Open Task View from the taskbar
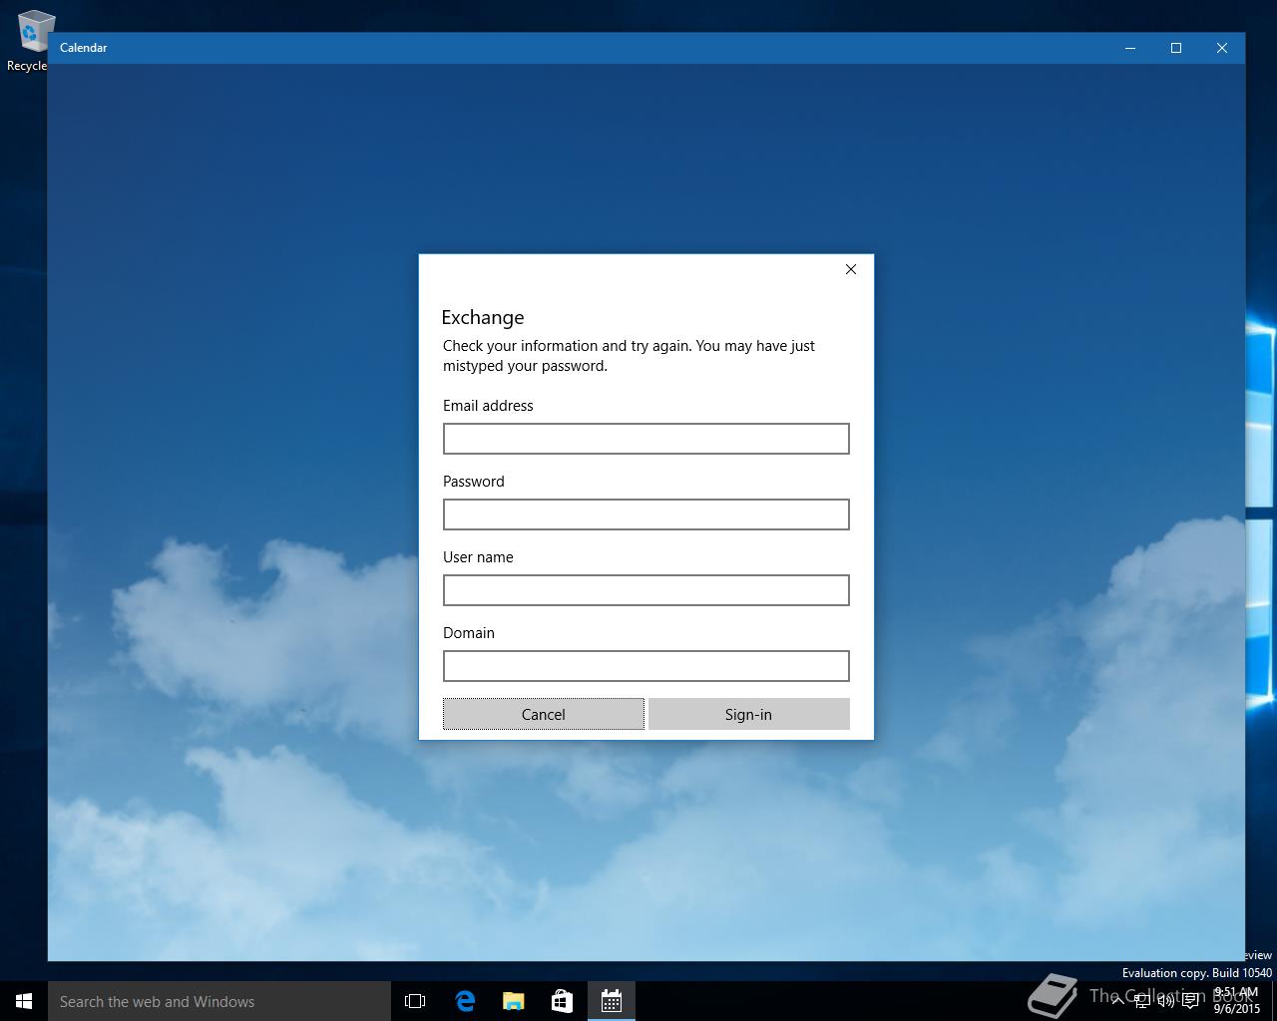 (415, 1001)
